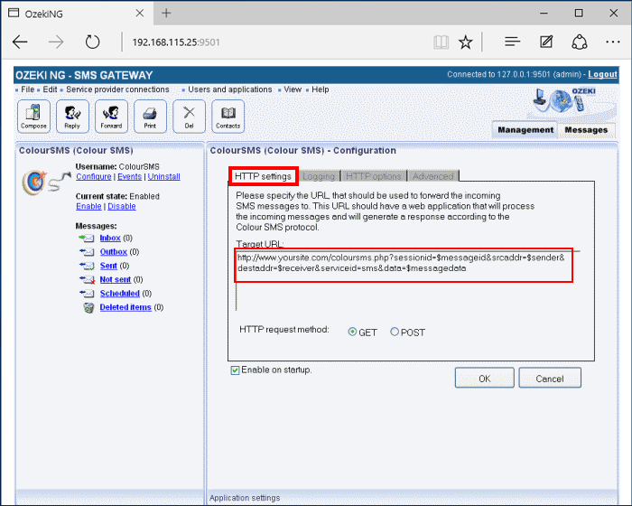Screen dimensions: 632x506
Task: Open the Sent folder link
Action: point(108,266)
